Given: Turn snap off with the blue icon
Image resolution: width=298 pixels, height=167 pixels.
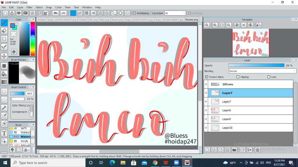Looking at the screenshot, I should [x=73, y=13].
